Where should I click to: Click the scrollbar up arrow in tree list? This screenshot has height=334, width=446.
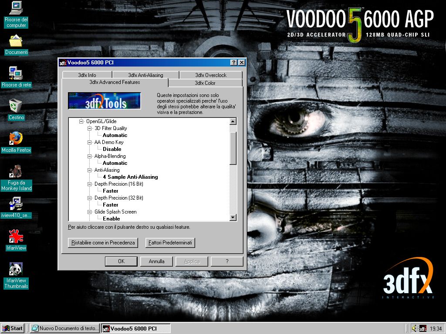[233, 122]
